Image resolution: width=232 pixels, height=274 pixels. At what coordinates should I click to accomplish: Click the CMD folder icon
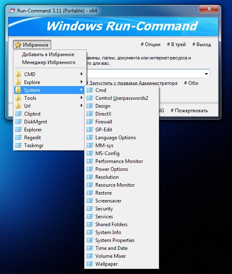(18, 74)
